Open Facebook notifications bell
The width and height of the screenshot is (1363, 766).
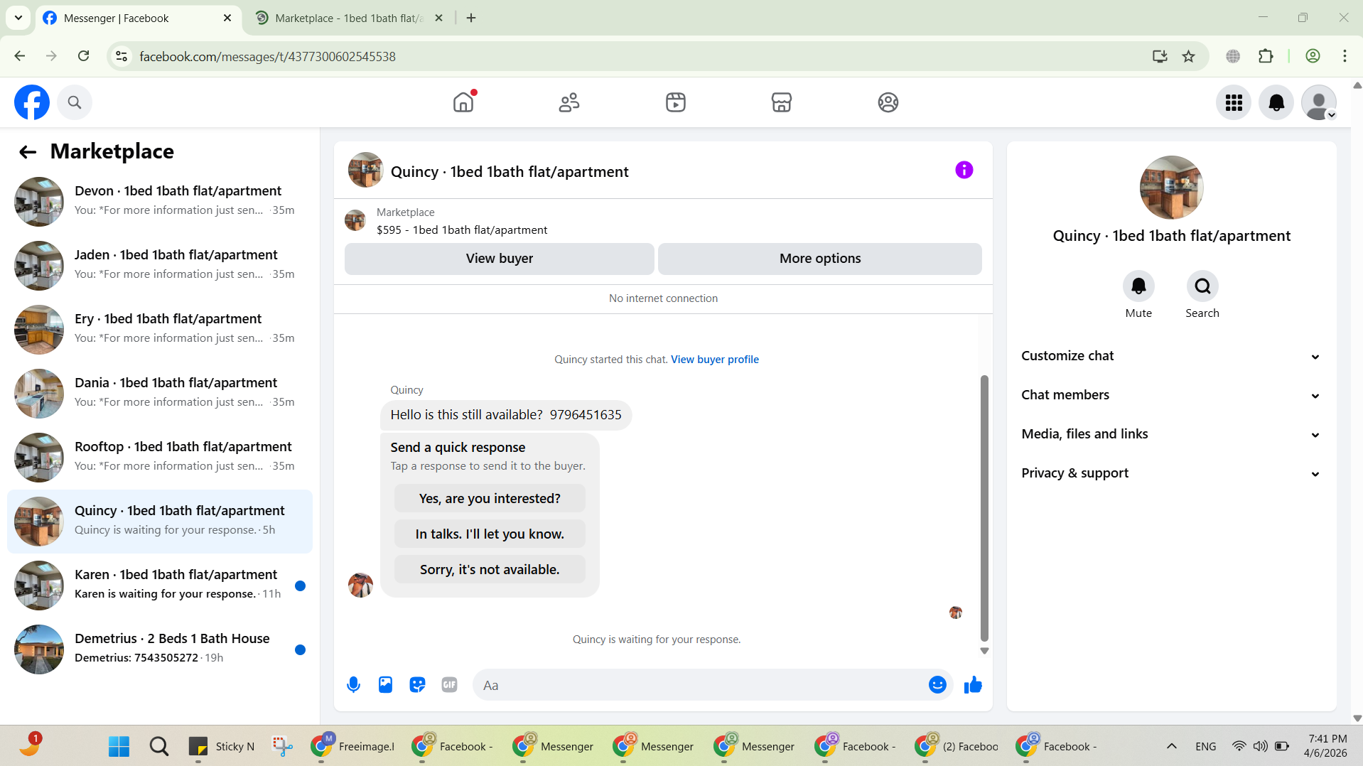1276,102
